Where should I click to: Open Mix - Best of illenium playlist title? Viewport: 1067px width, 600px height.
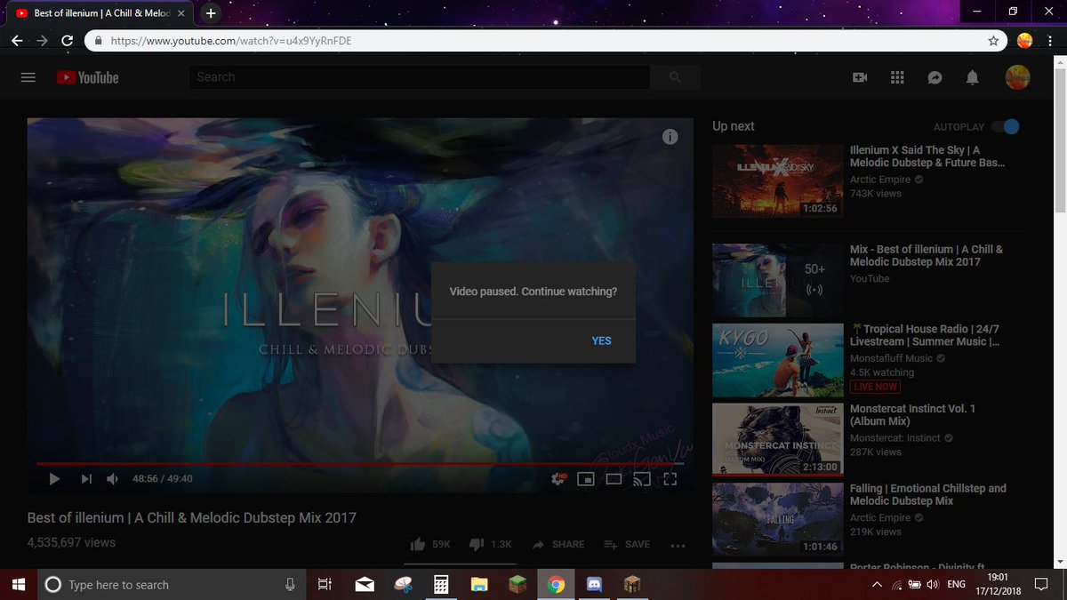point(927,255)
